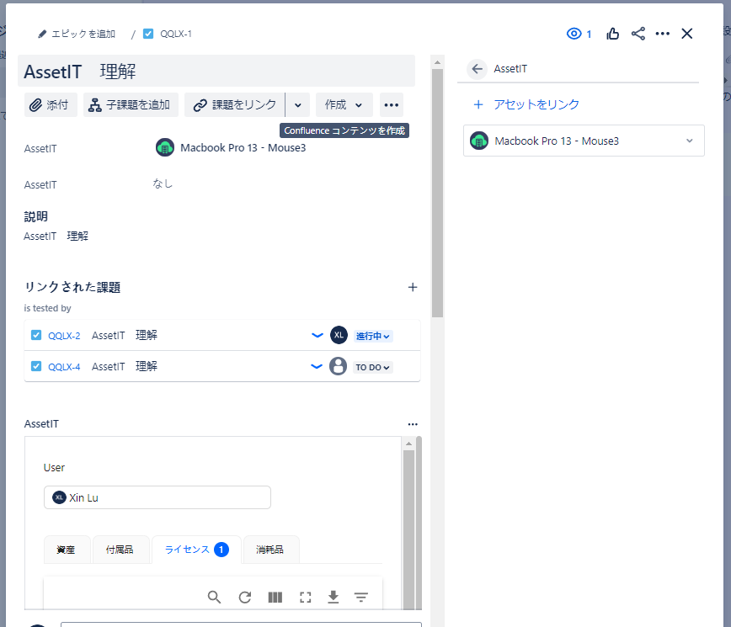Click the columns view icon in table toolbar
Image resolution: width=731 pixels, height=627 pixels.
tap(275, 597)
